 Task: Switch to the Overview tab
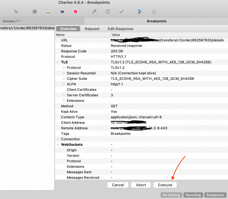(68, 29)
